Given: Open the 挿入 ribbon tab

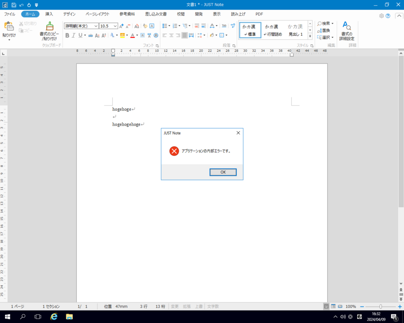Looking at the screenshot, I should [x=49, y=14].
